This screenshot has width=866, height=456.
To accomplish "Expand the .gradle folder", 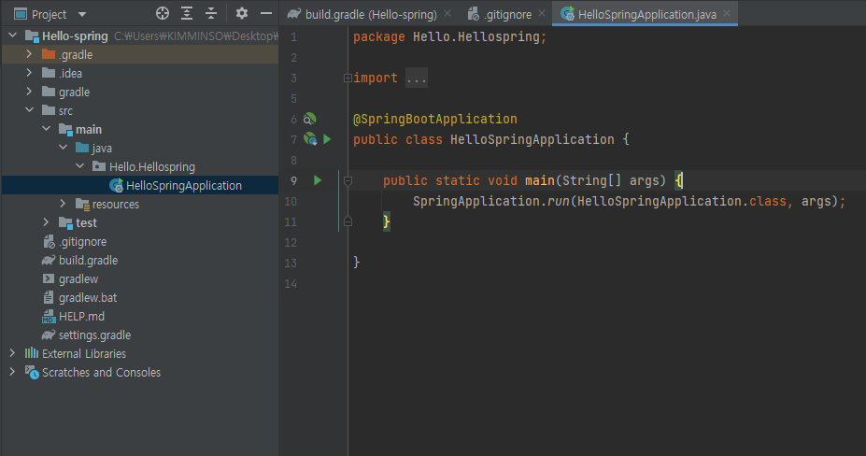I will 29,54.
